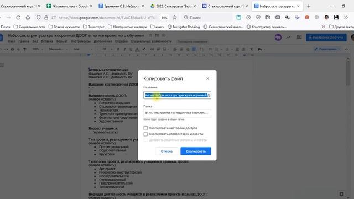Show more bookmarks chevron
354x199 pixels.
(323, 27)
